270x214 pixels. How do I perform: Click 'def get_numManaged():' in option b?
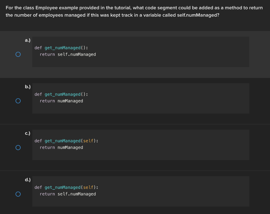[61, 94]
